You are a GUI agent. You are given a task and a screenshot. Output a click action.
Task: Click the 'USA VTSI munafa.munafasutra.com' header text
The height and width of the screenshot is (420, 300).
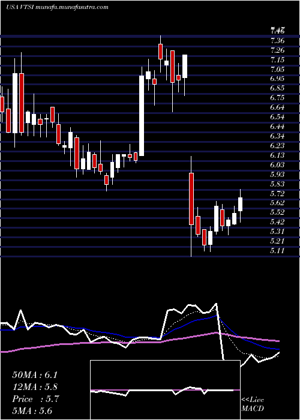(x=57, y=7)
